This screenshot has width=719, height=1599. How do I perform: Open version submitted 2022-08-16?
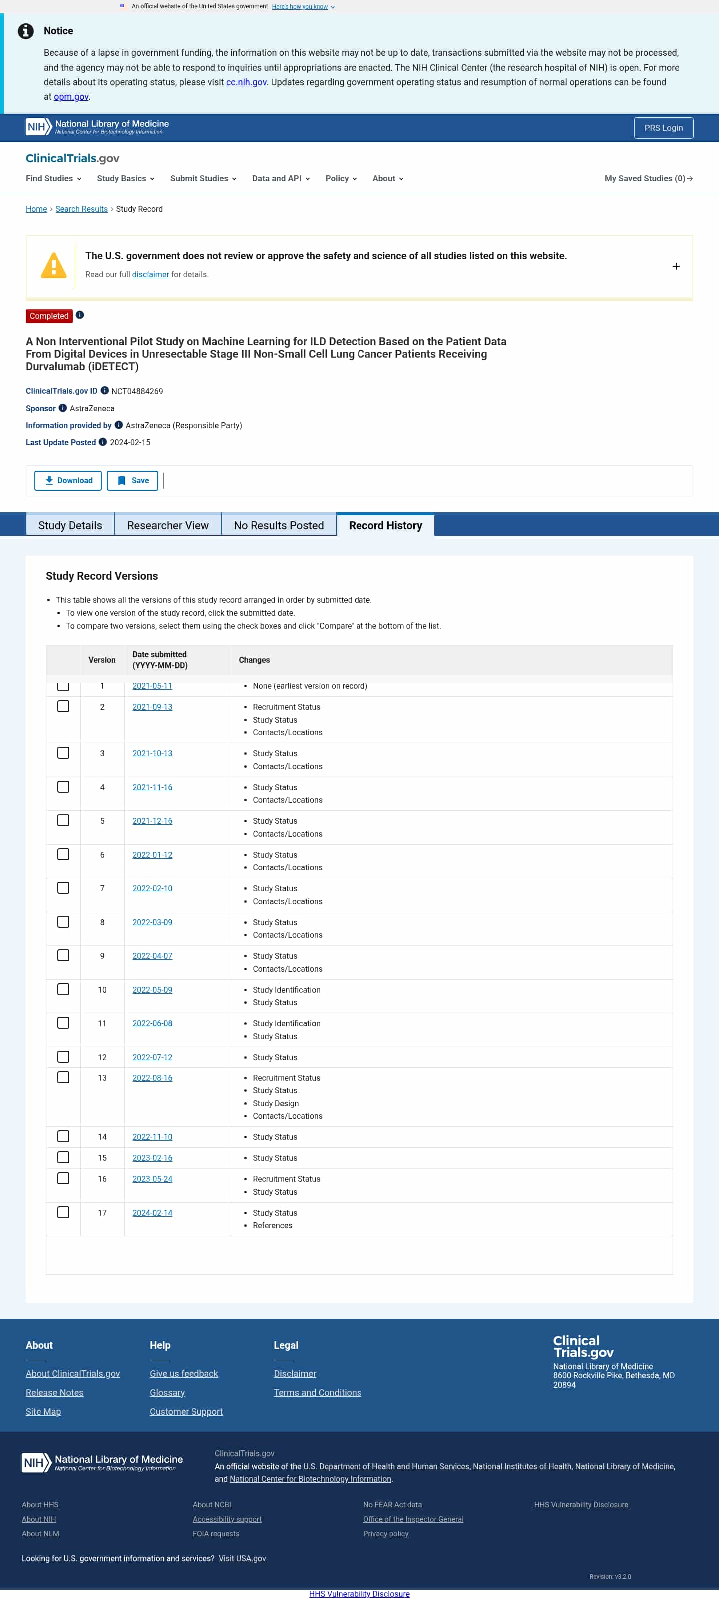[x=152, y=1078]
